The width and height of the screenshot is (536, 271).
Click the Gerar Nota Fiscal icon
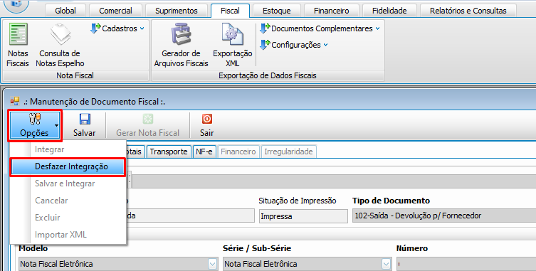click(147, 119)
